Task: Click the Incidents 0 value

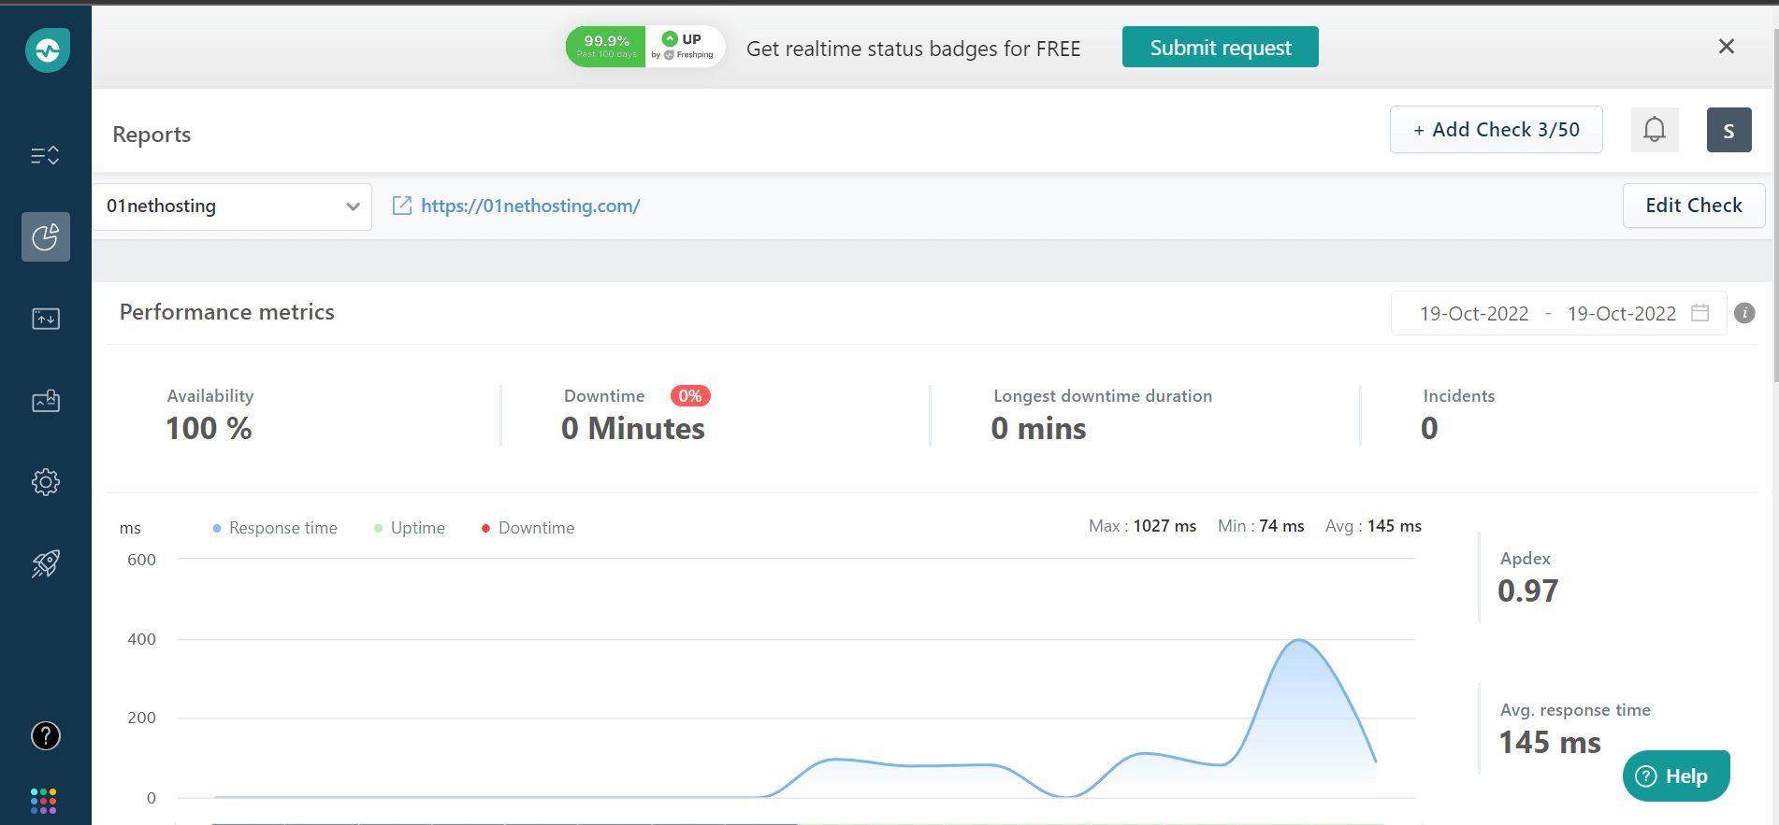Action: click(x=1429, y=428)
